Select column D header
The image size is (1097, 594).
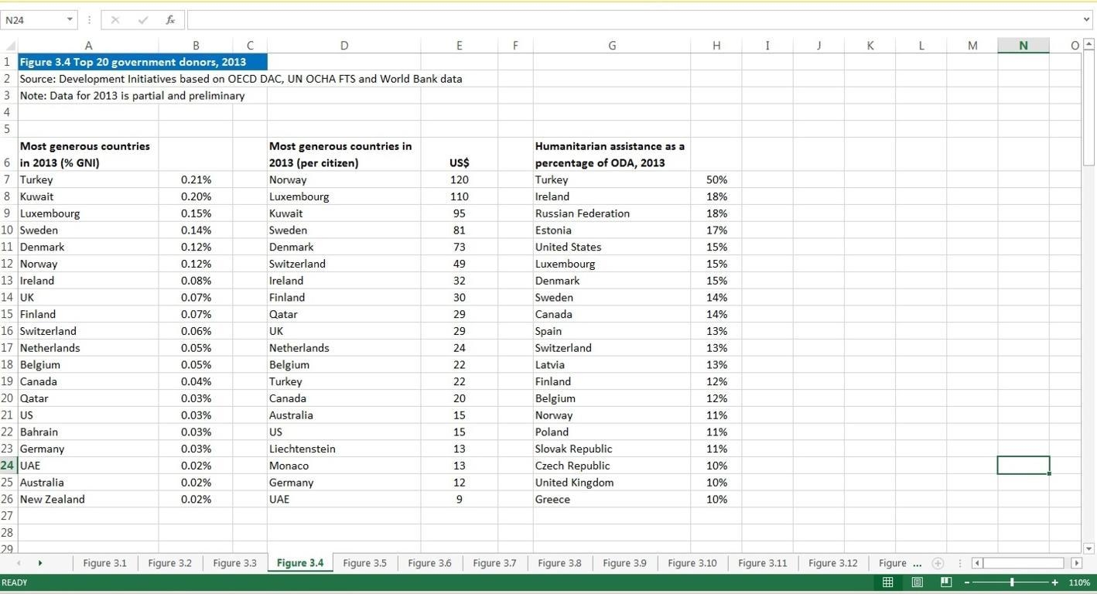[x=344, y=46]
